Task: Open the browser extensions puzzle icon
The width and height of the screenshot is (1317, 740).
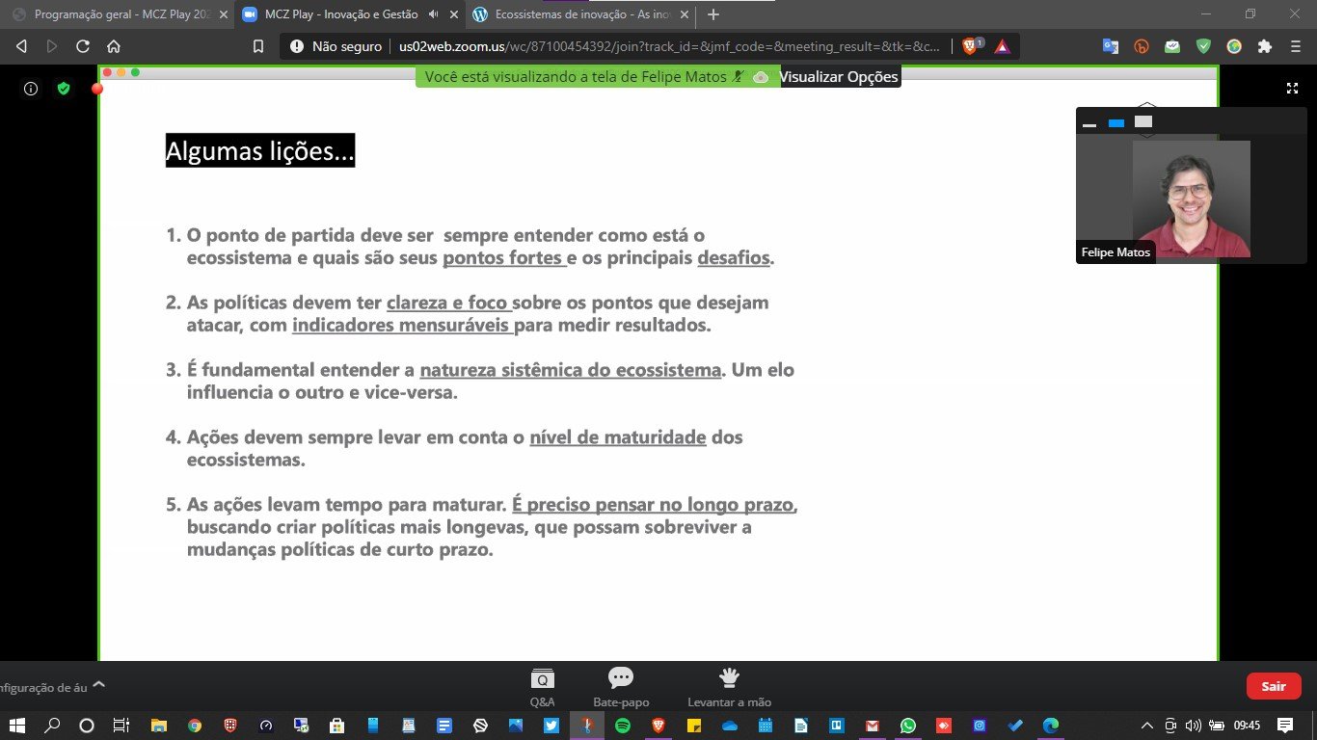Action: click(1265, 46)
